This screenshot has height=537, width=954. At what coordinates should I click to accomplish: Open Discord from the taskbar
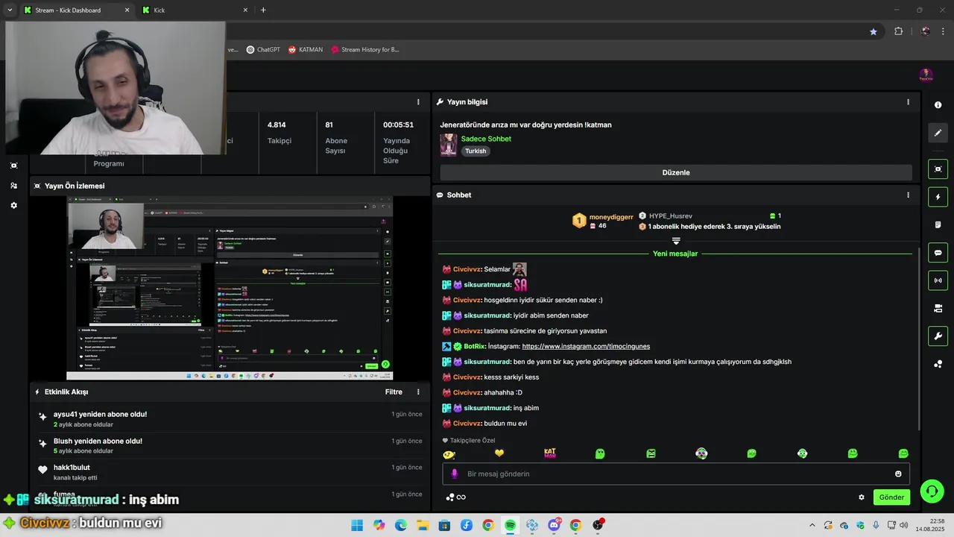click(x=554, y=525)
